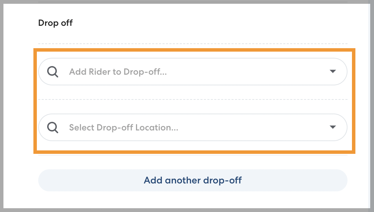The height and width of the screenshot is (212, 374).
Task: Click the down triangle in the location combo box
Action: pos(332,127)
